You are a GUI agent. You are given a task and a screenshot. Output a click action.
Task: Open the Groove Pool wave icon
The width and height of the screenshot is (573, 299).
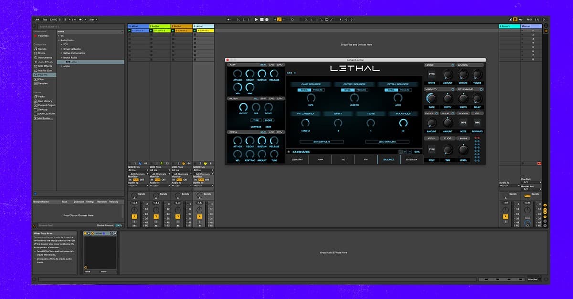(35, 226)
